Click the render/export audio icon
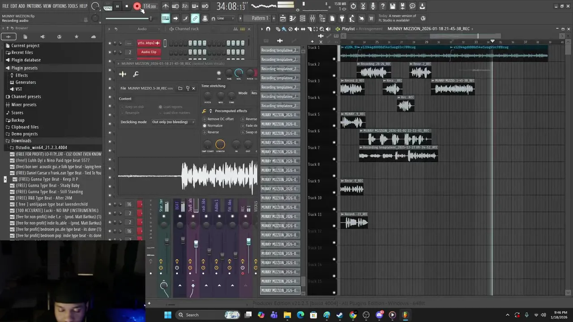The height and width of the screenshot is (322, 573). click(402, 6)
